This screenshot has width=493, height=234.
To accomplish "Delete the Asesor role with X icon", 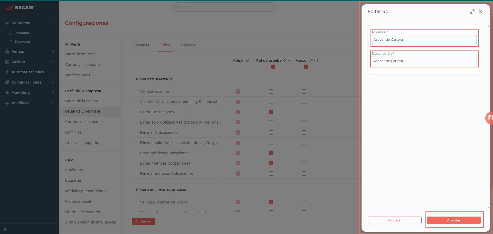I will coord(316,60).
